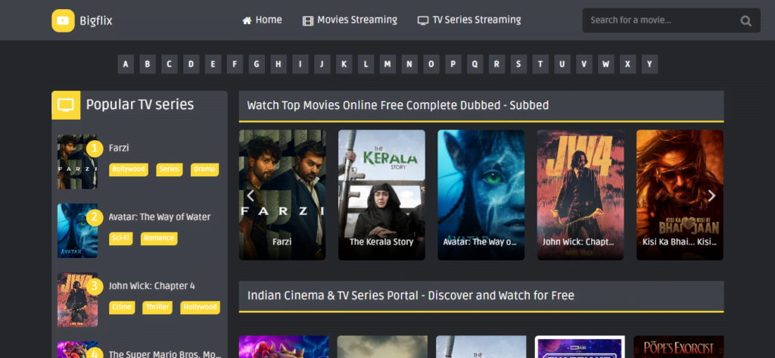Viewport: 775px width, 358px height.
Task: Select the Series tag under Farzi
Action: tap(169, 170)
